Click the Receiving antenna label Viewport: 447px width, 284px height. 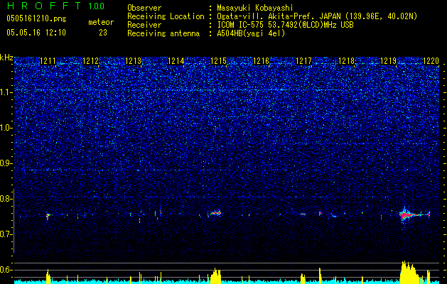click(x=163, y=33)
